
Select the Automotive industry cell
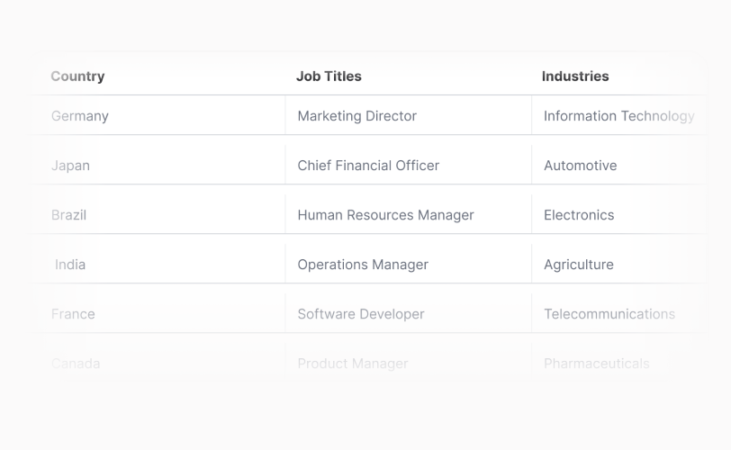[581, 166]
